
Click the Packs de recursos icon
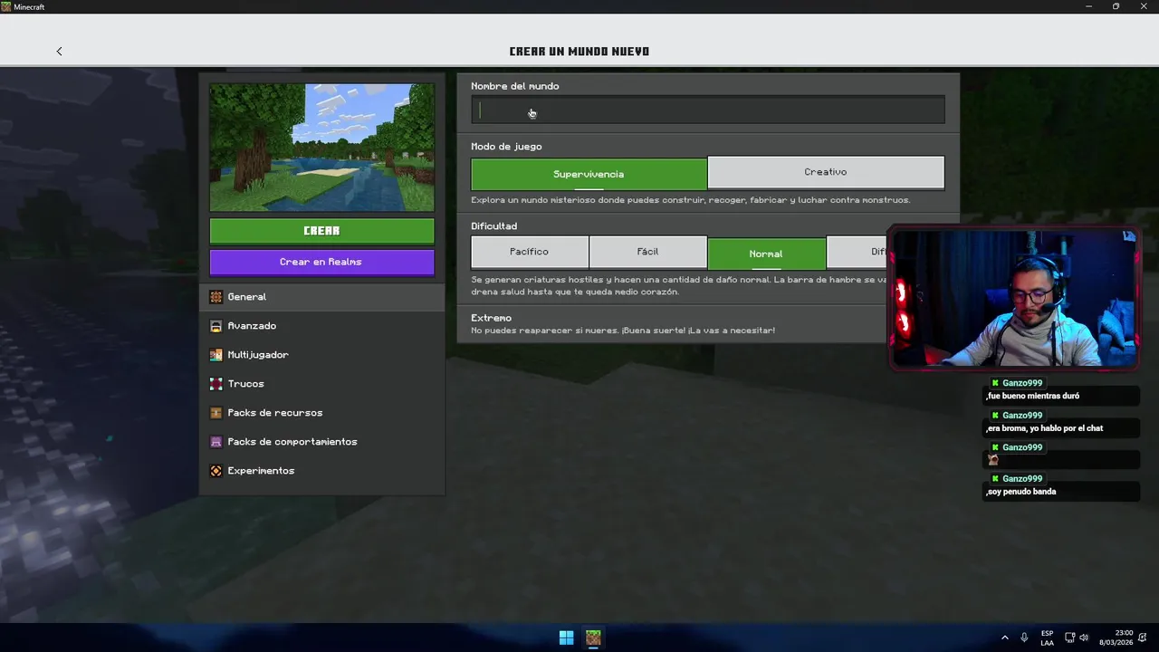(x=216, y=413)
